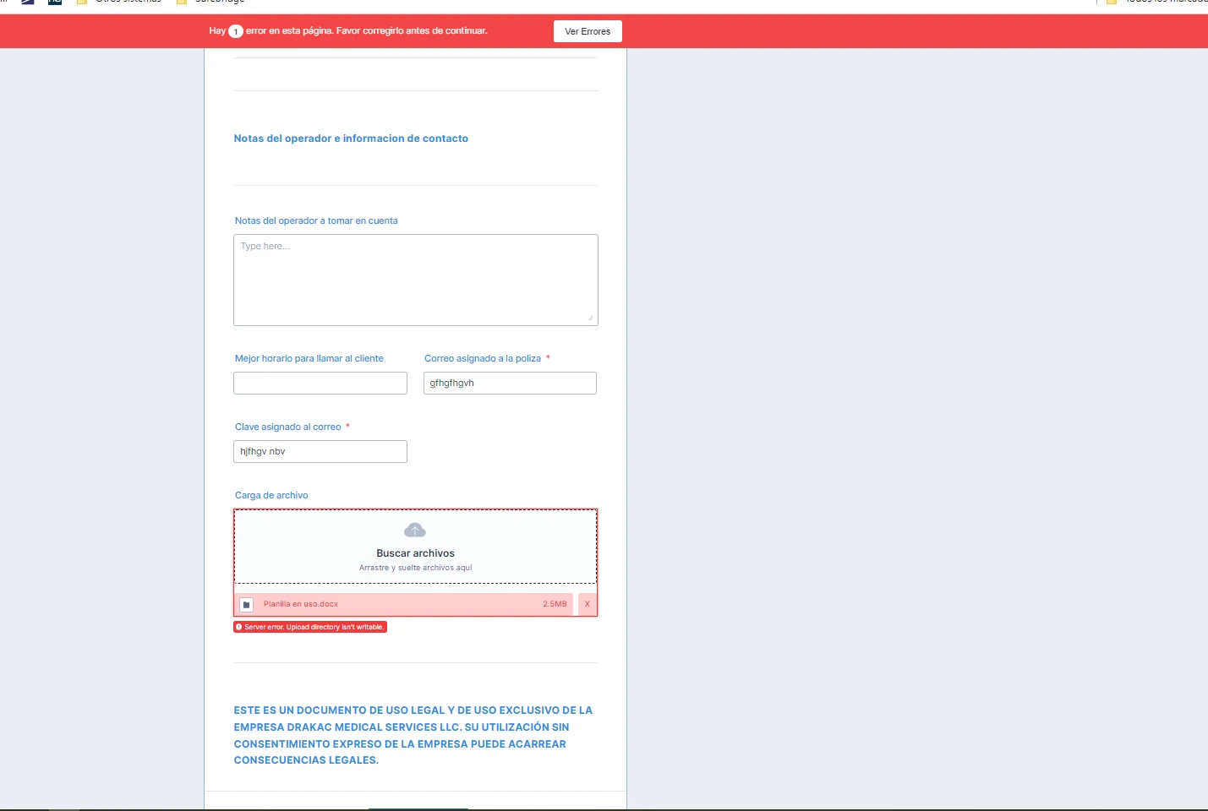
Task: Open the Otros sistemas bookmarks folder icon
Action: [82, 3]
